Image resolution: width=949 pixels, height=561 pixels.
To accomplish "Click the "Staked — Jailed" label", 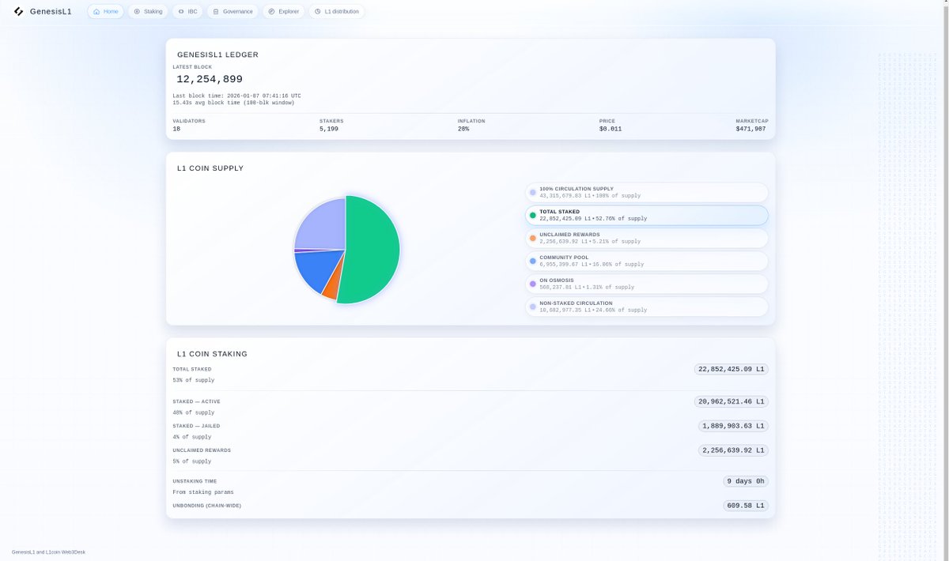I will click(196, 426).
